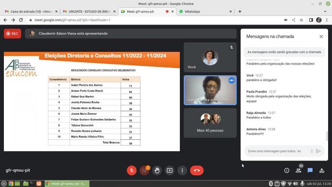Open meeting details info icon
Viewport: 332px width, 187px height.
click(287, 171)
